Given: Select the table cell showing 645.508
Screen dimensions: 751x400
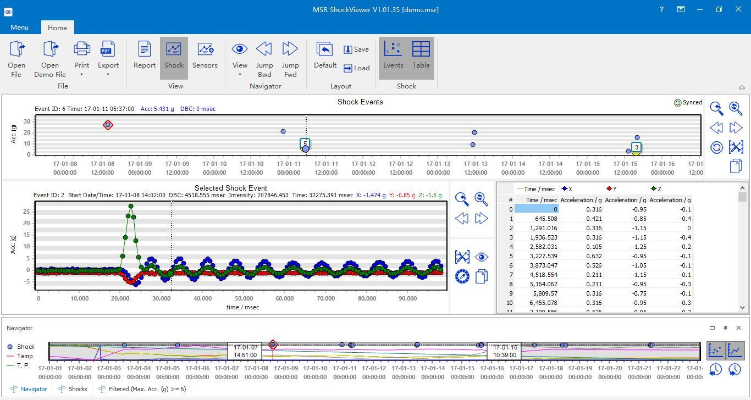Looking at the screenshot, I should 537,219.
